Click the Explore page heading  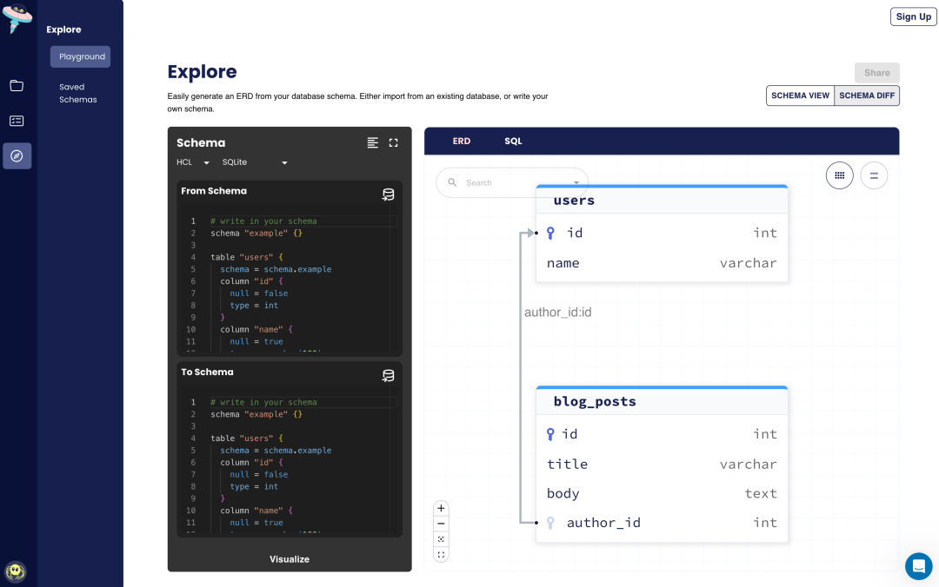tap(202, 72)
